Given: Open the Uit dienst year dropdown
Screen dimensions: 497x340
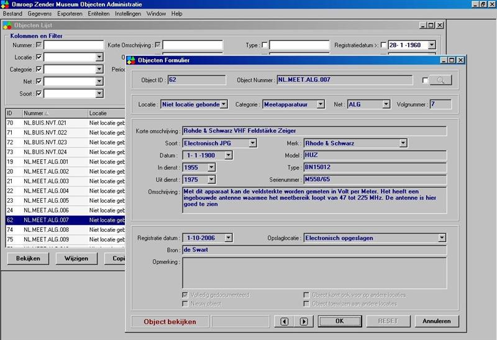Looking at the screenshot, I should [211, 180].
